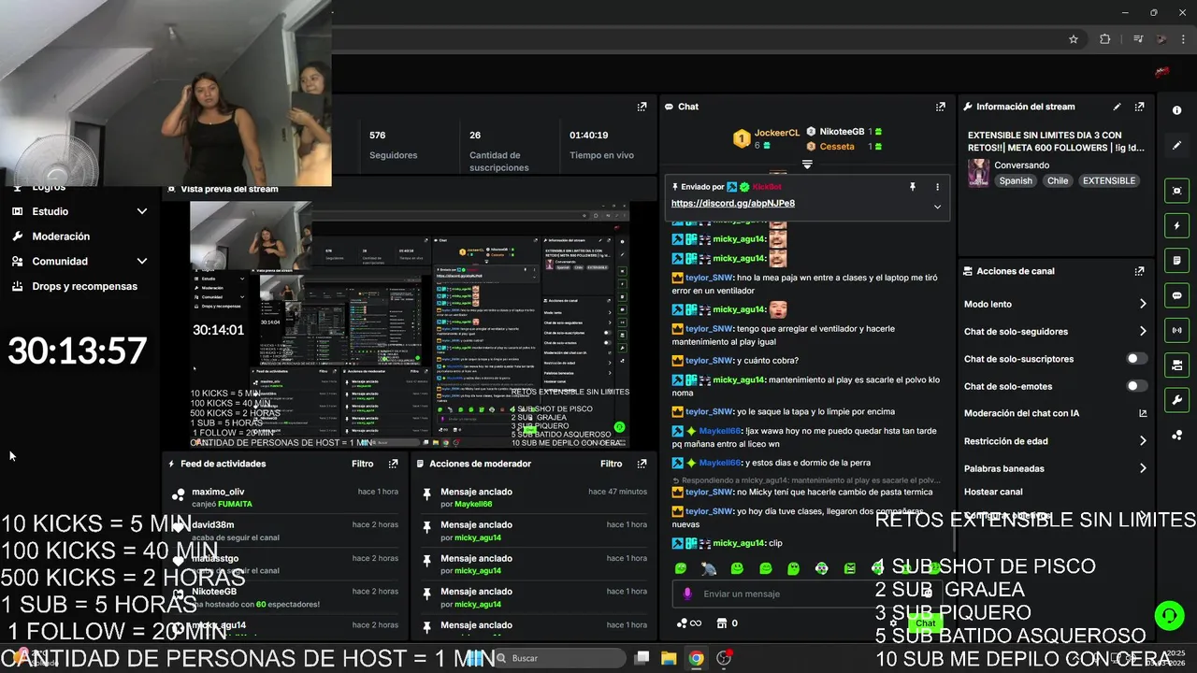Click the pencil icon in right sidebar
This screenshot has width=1197, height=673.
[x=1176, y=146]
